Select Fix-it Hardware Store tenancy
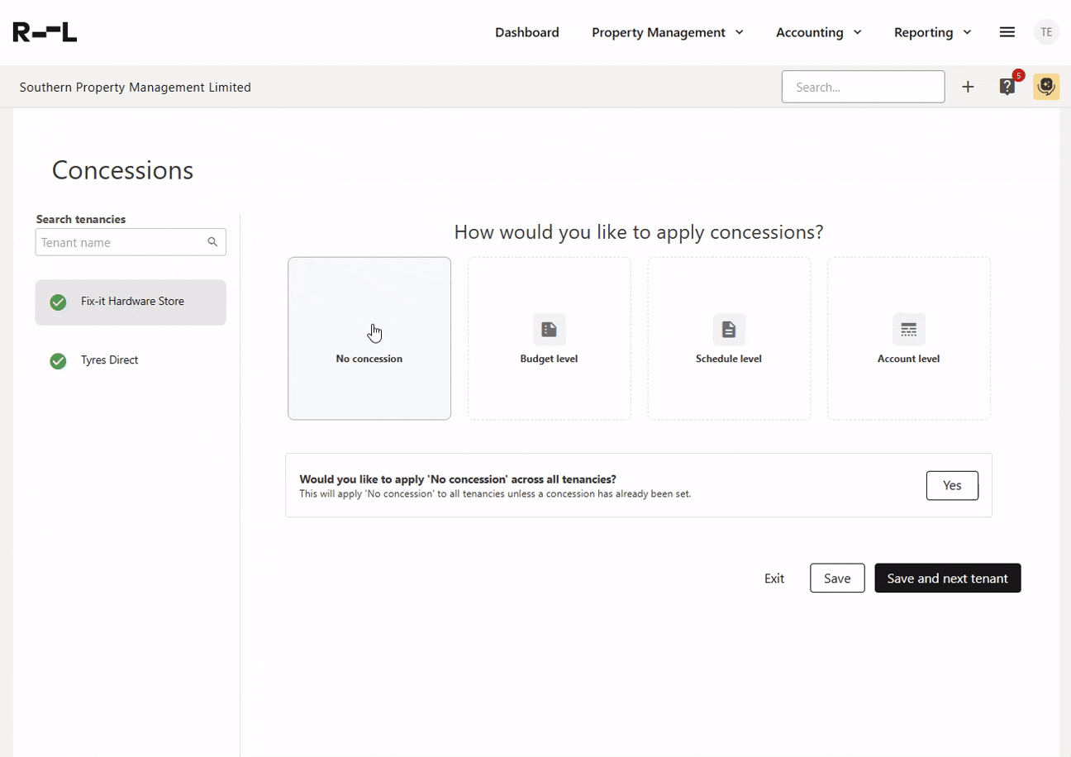This screenshot has width=1071, height=757. tap(131, 302)
